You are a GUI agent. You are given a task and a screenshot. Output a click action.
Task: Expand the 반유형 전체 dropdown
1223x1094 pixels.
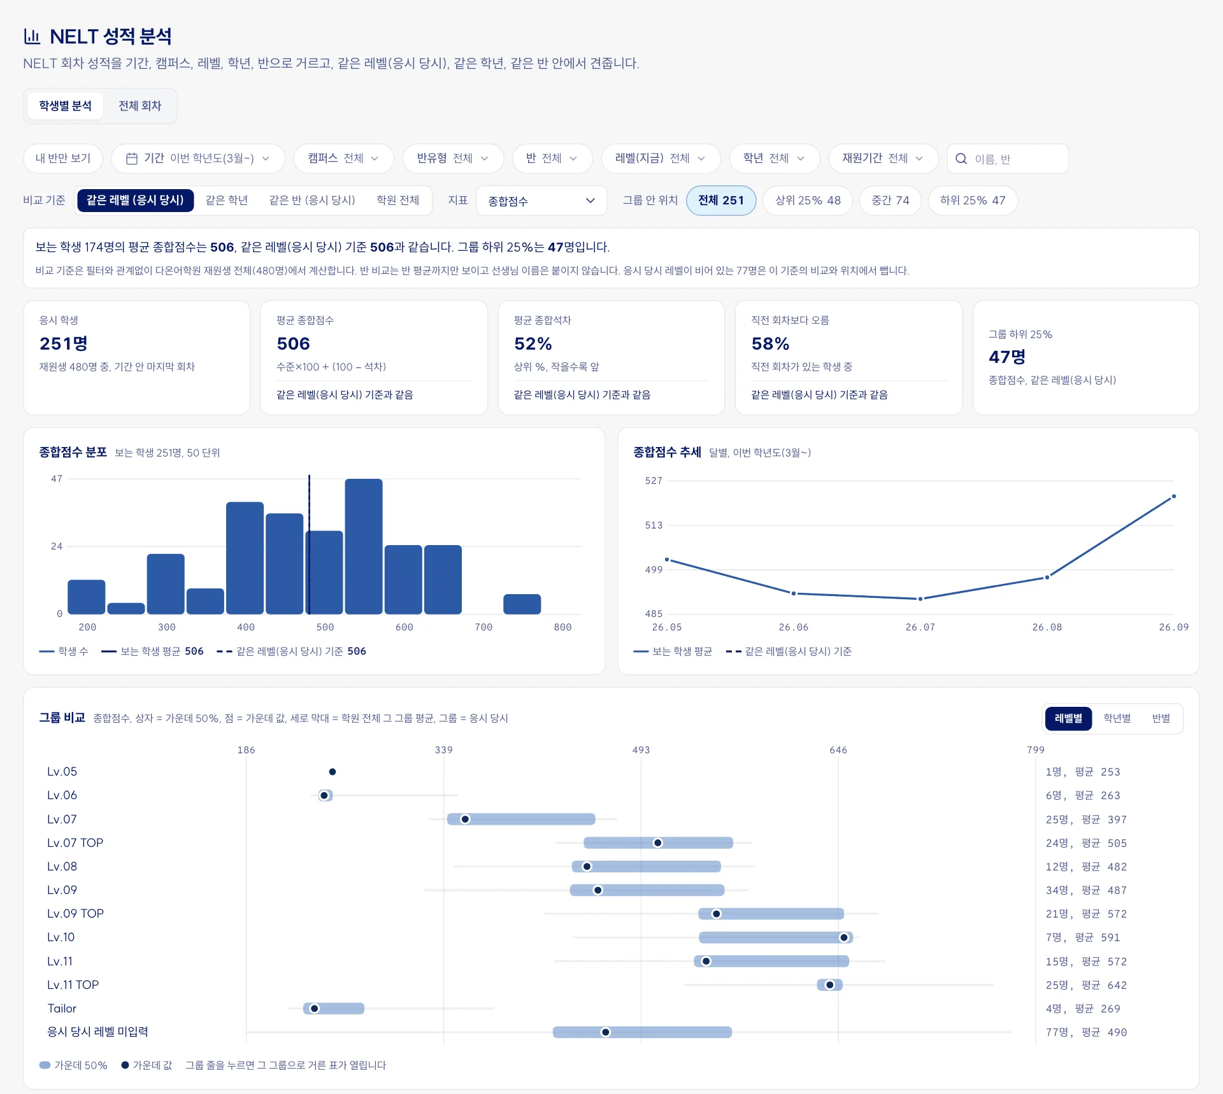point(453,159)
